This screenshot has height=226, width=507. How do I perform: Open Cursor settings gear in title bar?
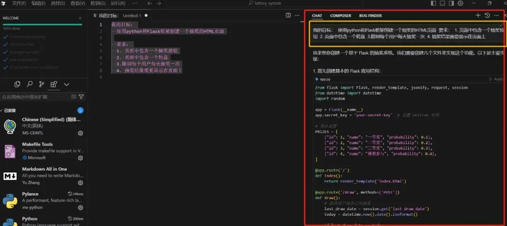[x=461, y=3]
